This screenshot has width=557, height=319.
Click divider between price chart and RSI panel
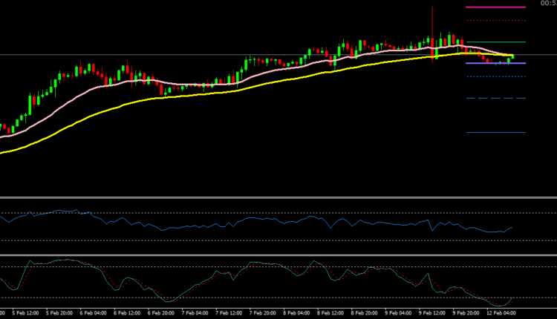(278, 197)
